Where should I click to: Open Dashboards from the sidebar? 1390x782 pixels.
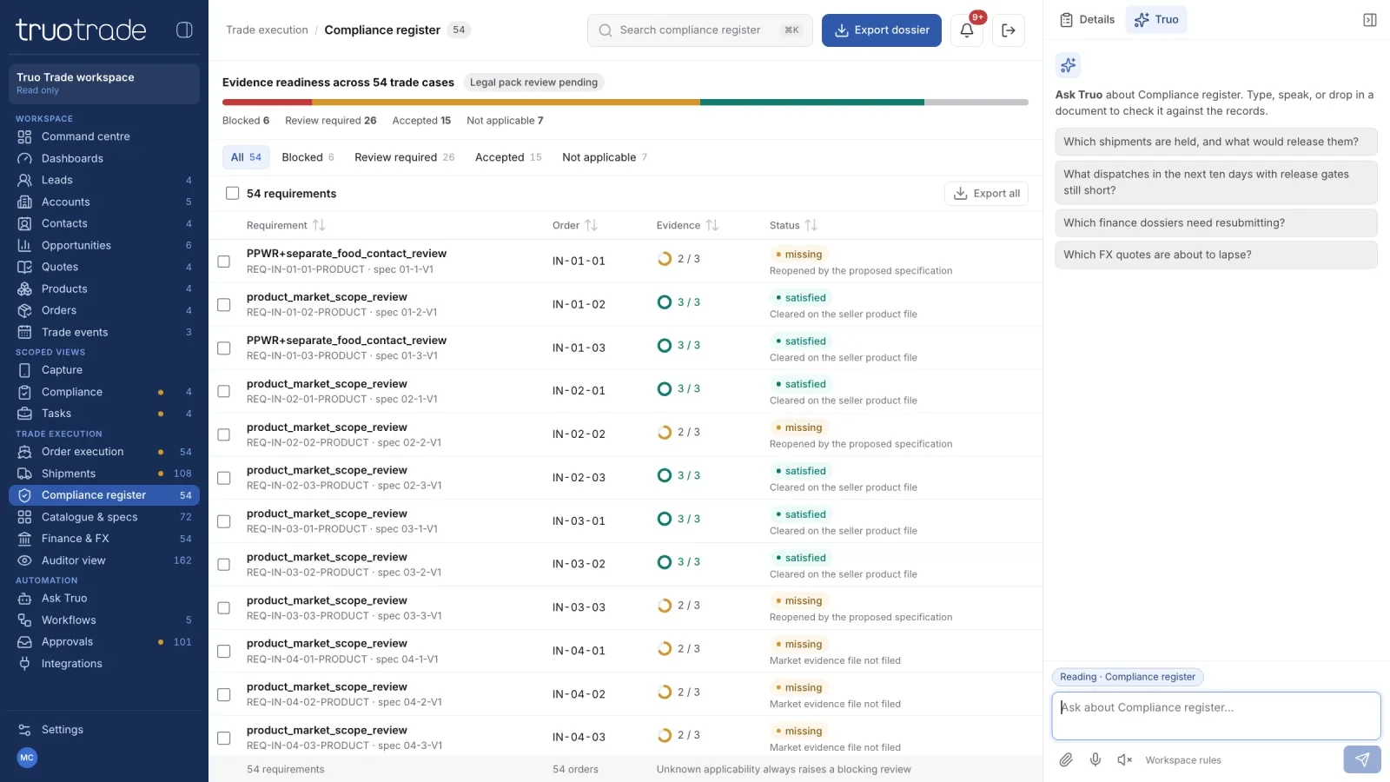104,158
